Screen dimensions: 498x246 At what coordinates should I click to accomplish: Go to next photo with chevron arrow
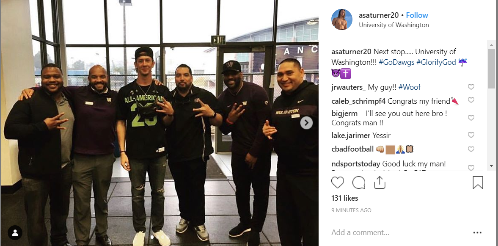[x=306, y=123]
